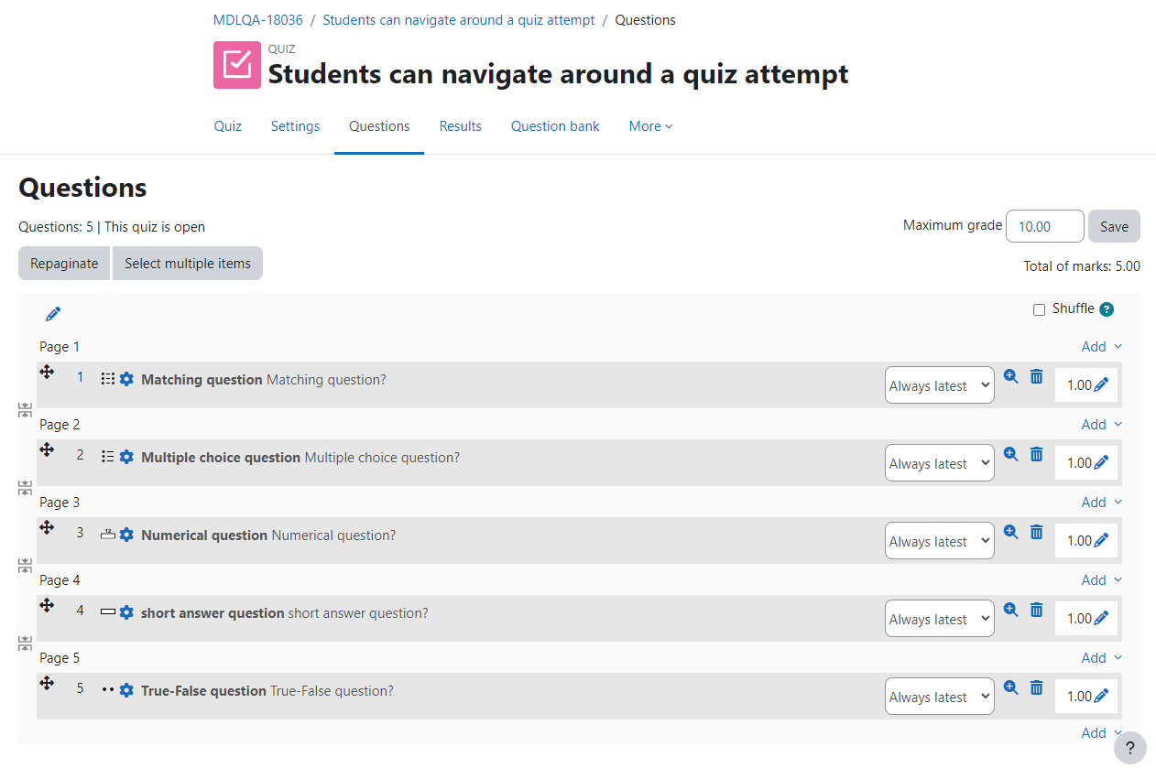This screenshot has height=768, width=1156.
Task: Expand the Add menu on Page 1
Action: click(x=1102, y=346)
